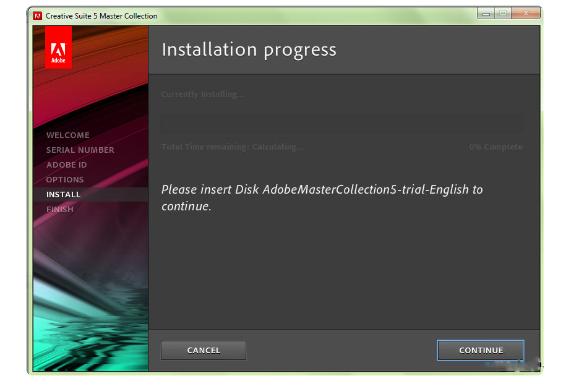Click the 'Currently Installing...' label

point(202,95)
